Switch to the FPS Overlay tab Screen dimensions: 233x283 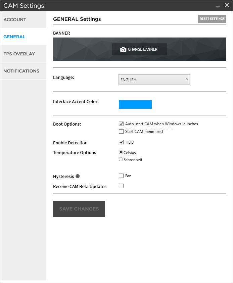coord(23,54)
